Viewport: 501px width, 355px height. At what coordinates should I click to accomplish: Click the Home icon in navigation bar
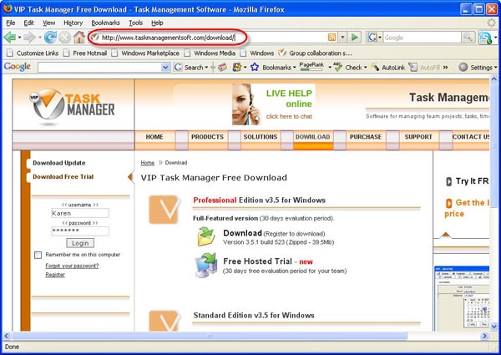point(79,38)
